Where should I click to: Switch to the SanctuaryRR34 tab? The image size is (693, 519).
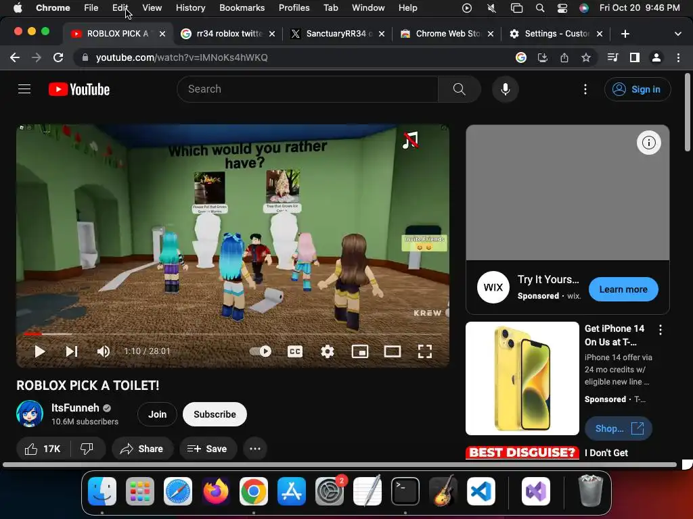[338, 34]
